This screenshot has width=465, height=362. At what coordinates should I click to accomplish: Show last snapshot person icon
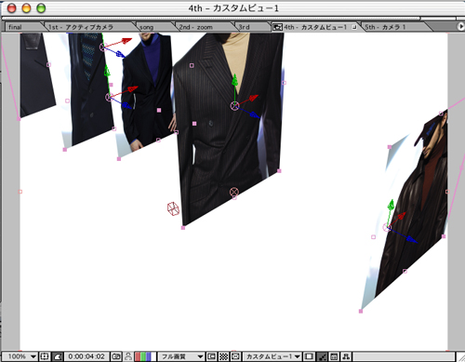pyautogui.click(x=128, y=356)
